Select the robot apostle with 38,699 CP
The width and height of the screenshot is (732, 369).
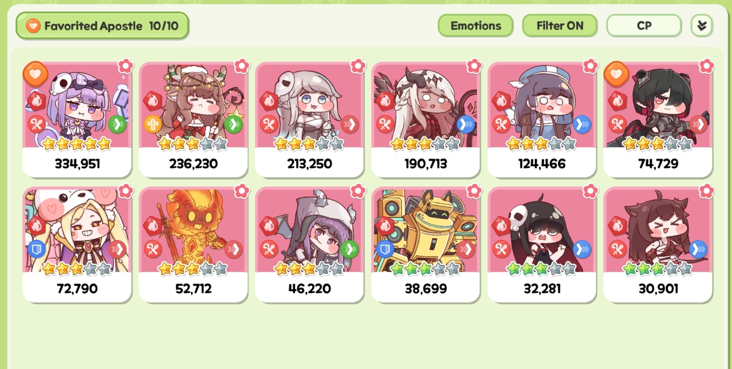[x=426, y=245]
